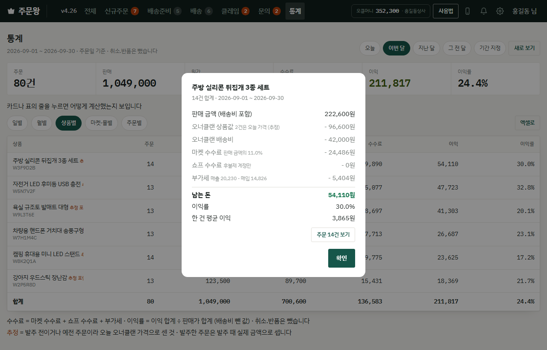This screenshot has height=350, width=547.
Task: Click the 상품 column header
Action: [x=18, y=144]
